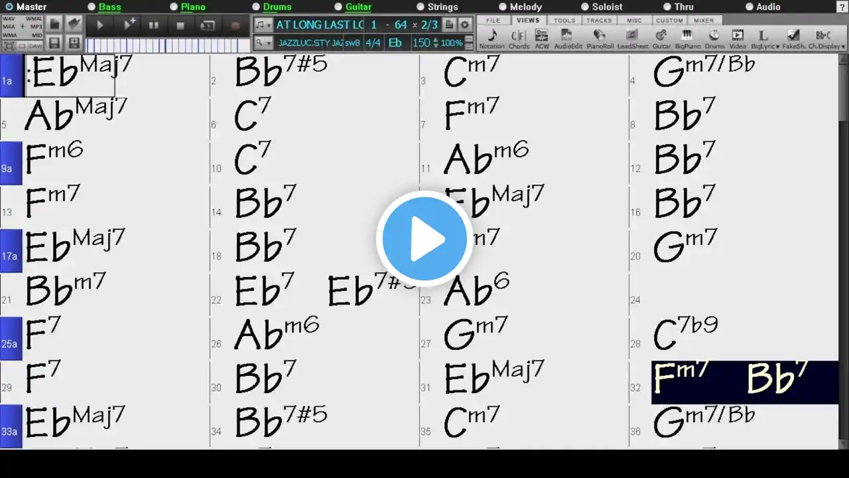Switch to the VIEWS toolbar tab
Screen dimensions: 849x478
coord(528,21)
